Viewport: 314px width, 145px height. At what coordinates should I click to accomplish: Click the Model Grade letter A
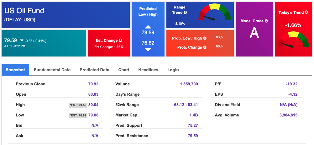pyautogui.click(x=254, y=33)
